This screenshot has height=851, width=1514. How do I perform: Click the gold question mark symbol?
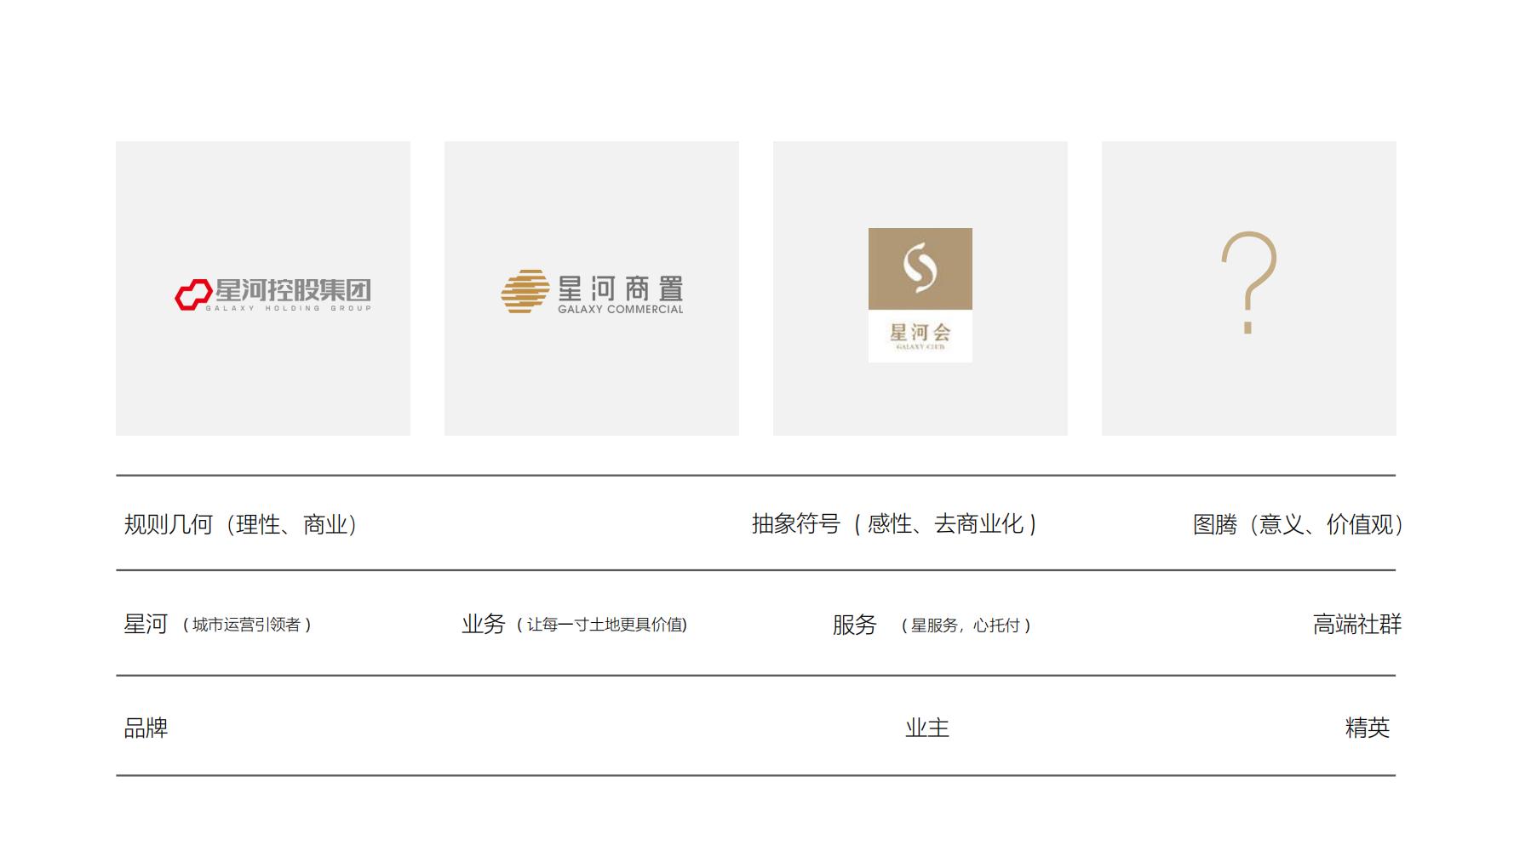pos(1249,283)
